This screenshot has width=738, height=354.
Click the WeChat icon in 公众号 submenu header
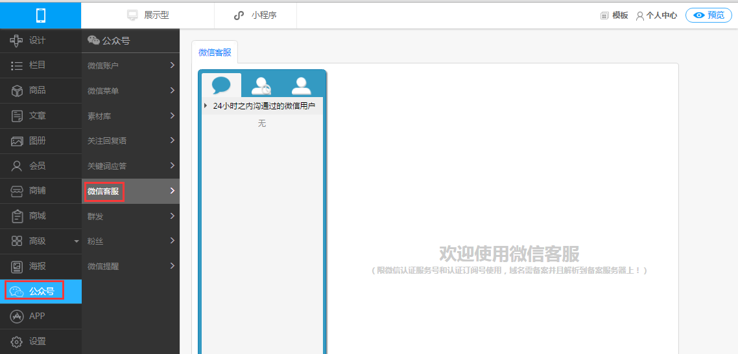point(93,41)
